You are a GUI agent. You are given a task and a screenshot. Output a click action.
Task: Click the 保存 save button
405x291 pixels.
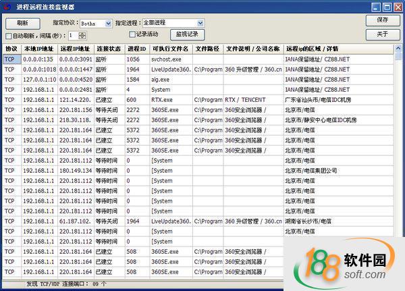(x=382, y=21)
